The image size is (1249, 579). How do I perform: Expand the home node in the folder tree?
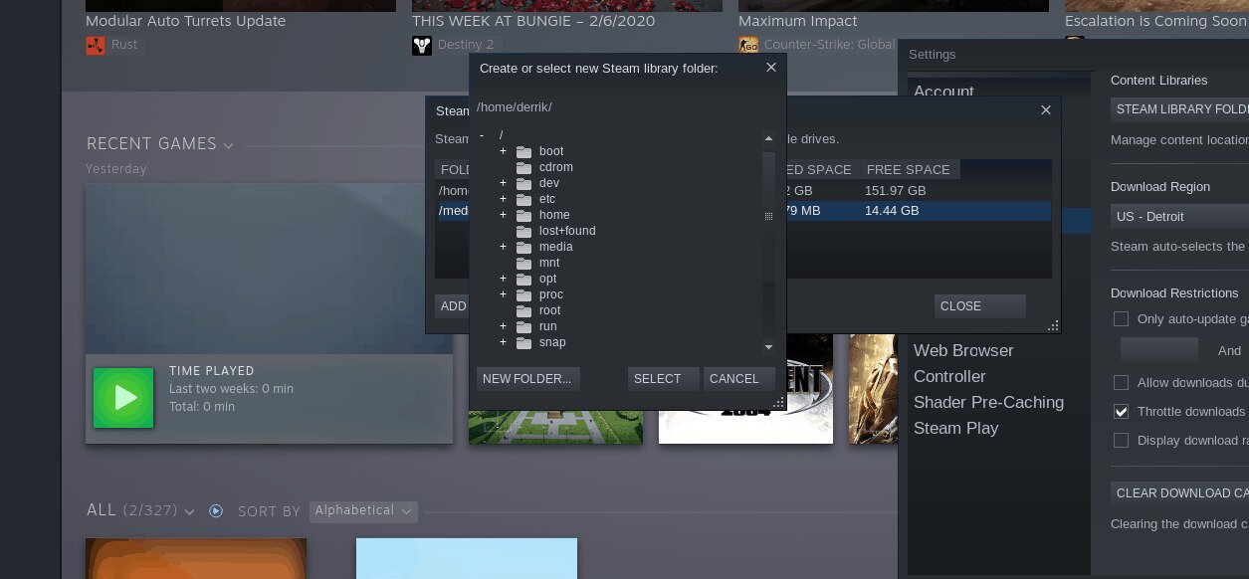[503, 214]
